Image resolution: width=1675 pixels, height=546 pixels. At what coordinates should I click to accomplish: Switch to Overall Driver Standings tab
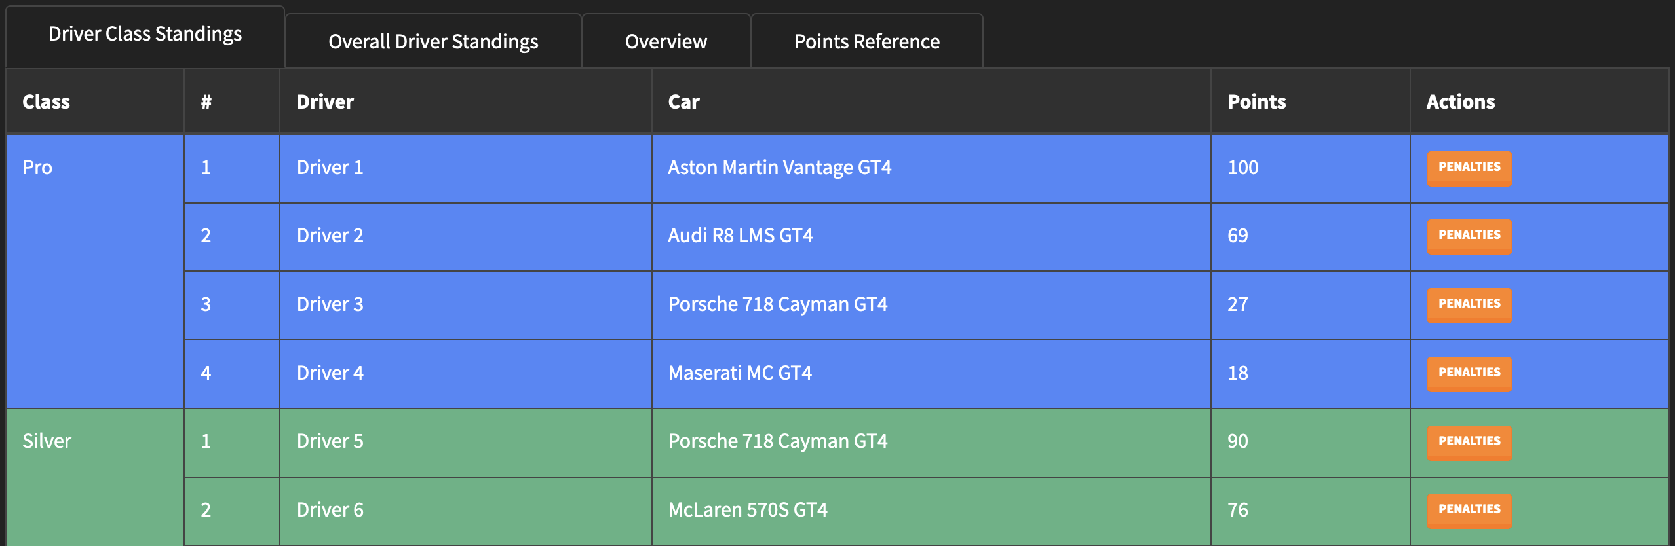(433, 41)
